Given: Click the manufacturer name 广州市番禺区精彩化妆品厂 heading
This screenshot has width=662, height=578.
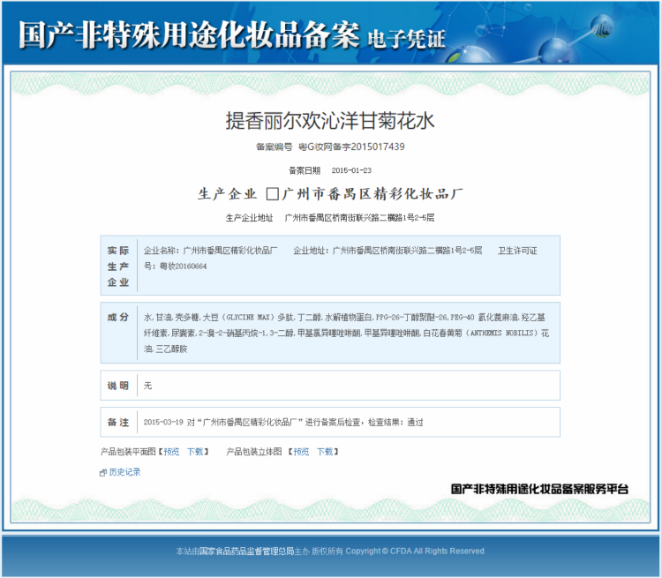Looking at the screenshot, I should coord(372,194).
